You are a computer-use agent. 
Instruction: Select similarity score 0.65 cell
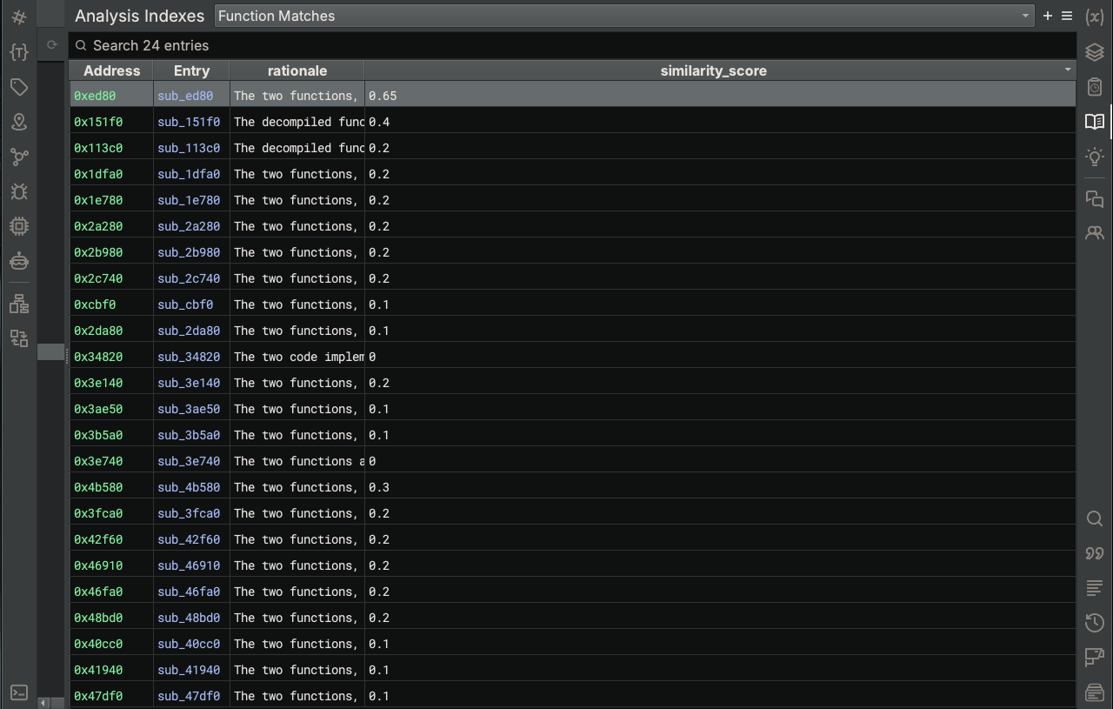click(x=720, y=96)
